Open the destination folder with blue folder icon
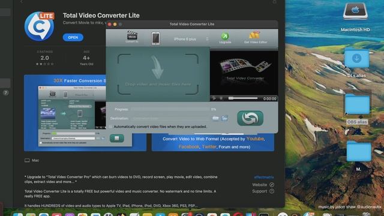 [224, 118]
